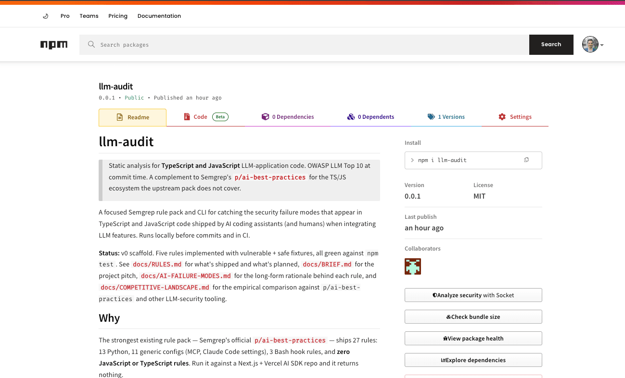Screen dimensions: 625x378
Task: Click your profile avatar in the header
Action: (589, 44)
